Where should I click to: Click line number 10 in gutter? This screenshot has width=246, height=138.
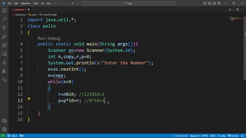coord(20,82)
